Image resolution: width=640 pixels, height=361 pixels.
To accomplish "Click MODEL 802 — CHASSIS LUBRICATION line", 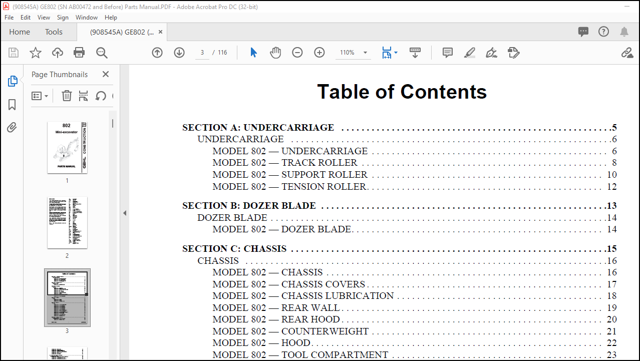I will pyautogui.click(x=415, y=296).
